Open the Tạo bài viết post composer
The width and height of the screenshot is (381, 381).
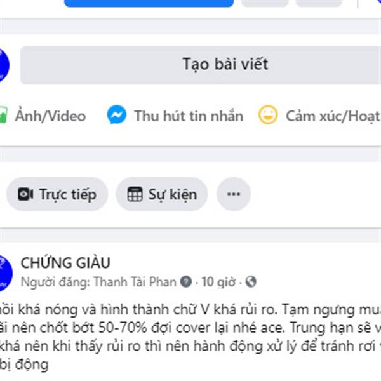tap(201, 65)
